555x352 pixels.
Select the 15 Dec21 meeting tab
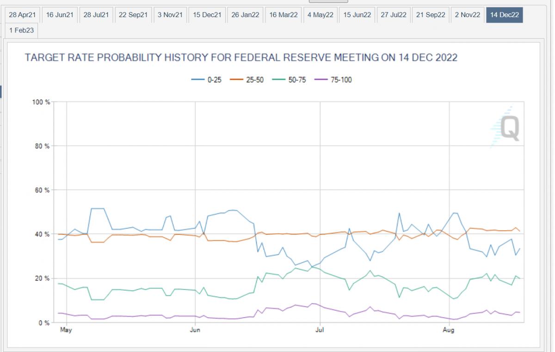tap(207, 15)
